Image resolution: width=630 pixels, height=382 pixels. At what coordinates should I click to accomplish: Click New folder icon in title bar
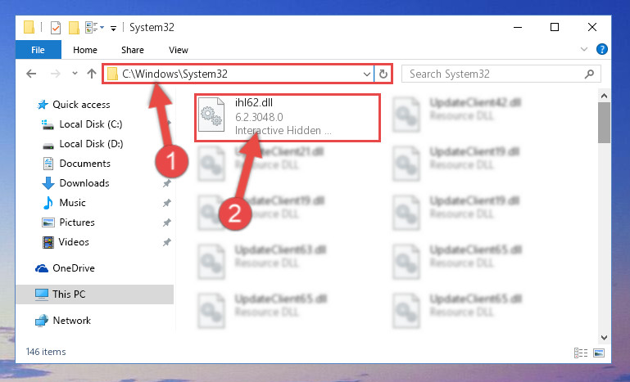(74, 27)
